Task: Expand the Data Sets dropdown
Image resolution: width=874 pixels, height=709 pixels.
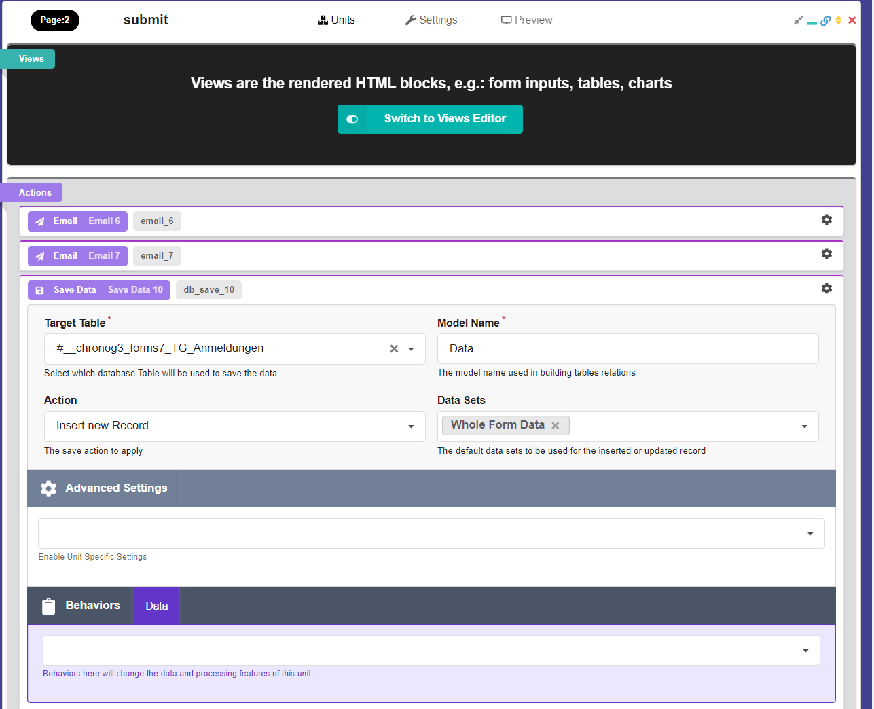Action: 805,426
